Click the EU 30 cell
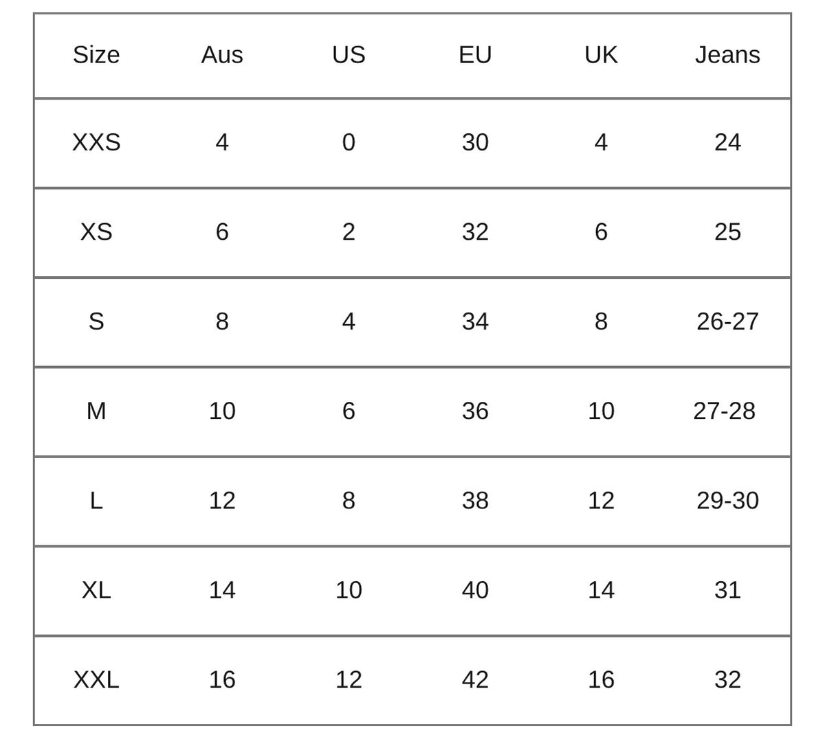The image size is (825, 735). 475,142
